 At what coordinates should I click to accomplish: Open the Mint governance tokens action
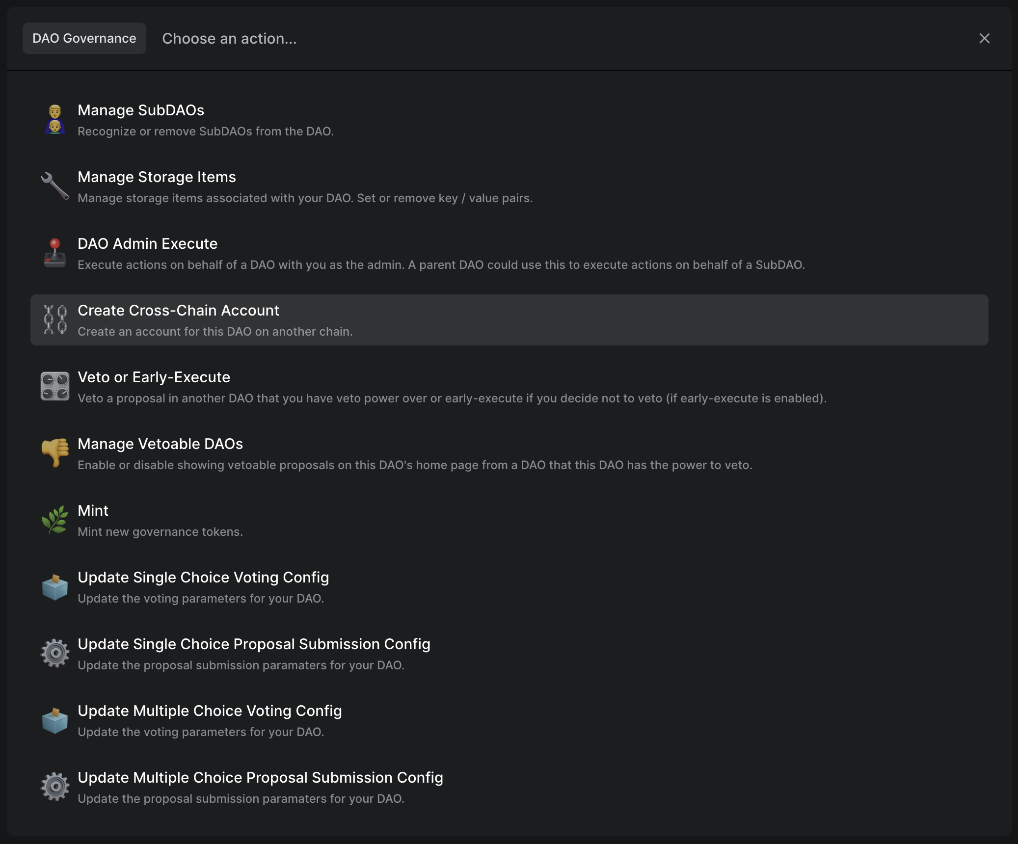[x=509, y=520]
